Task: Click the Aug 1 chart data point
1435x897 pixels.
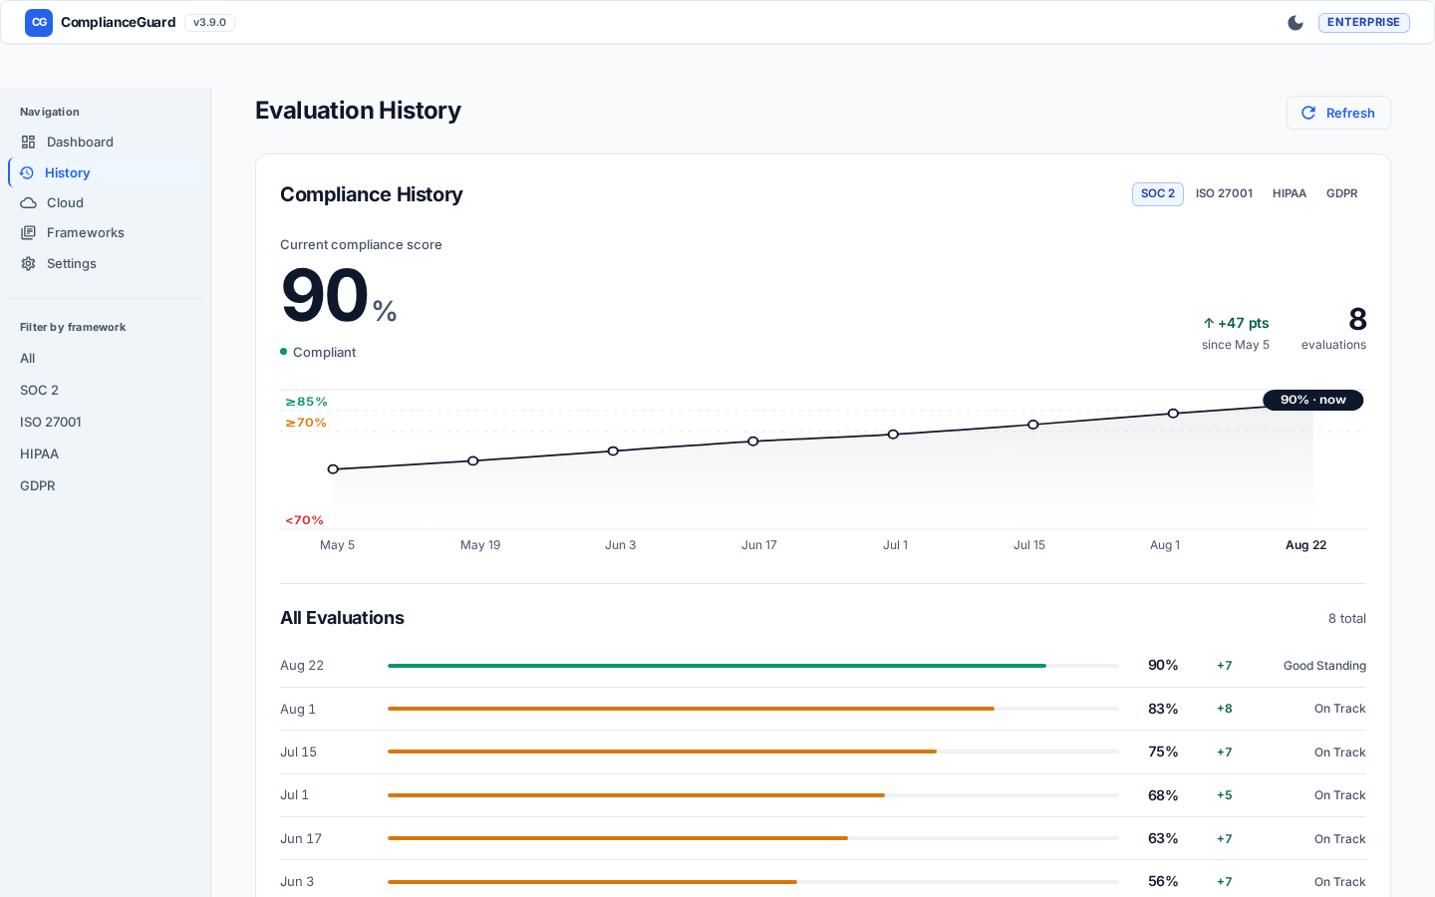Action: tap(1173, 414)
